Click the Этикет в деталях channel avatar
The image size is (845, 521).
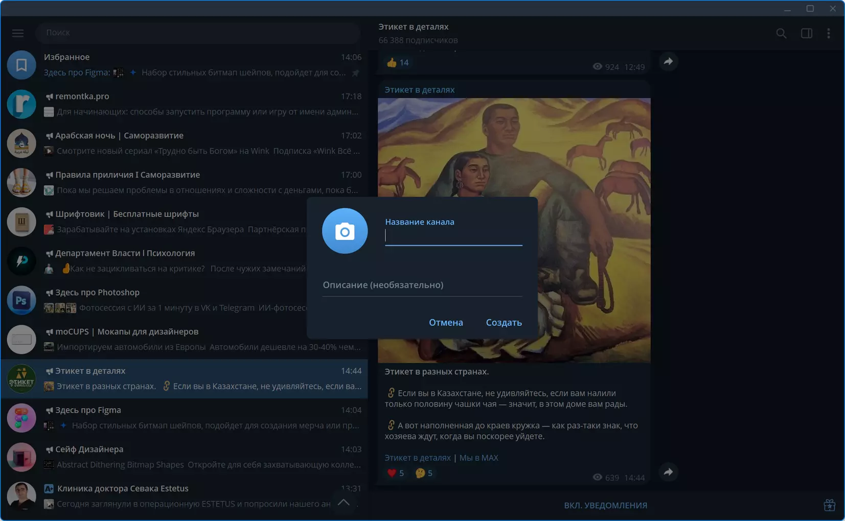(21, 378)
